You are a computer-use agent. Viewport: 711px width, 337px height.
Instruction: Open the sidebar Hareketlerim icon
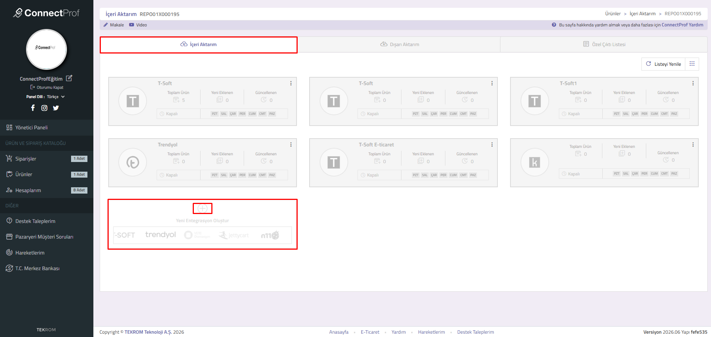[9, 252]
